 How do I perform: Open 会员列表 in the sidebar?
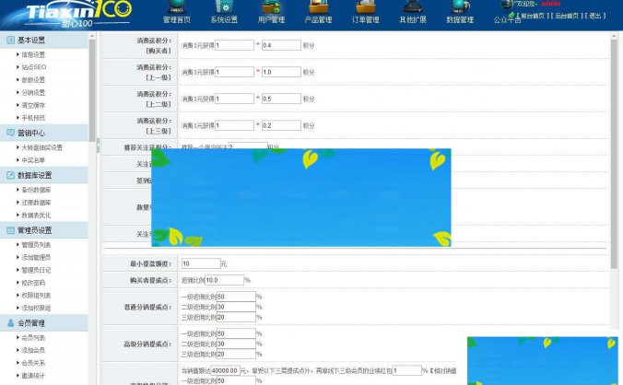(33, 338)
